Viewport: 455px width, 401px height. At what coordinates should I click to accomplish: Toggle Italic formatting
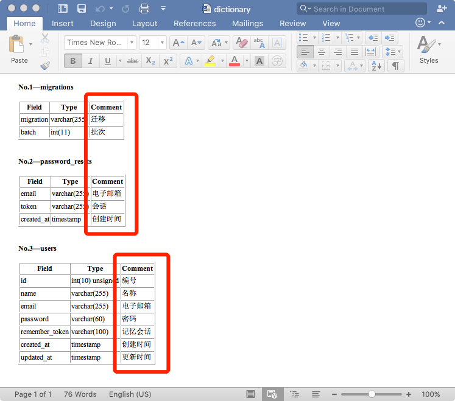pyautogui.click(x=91, y=61)
